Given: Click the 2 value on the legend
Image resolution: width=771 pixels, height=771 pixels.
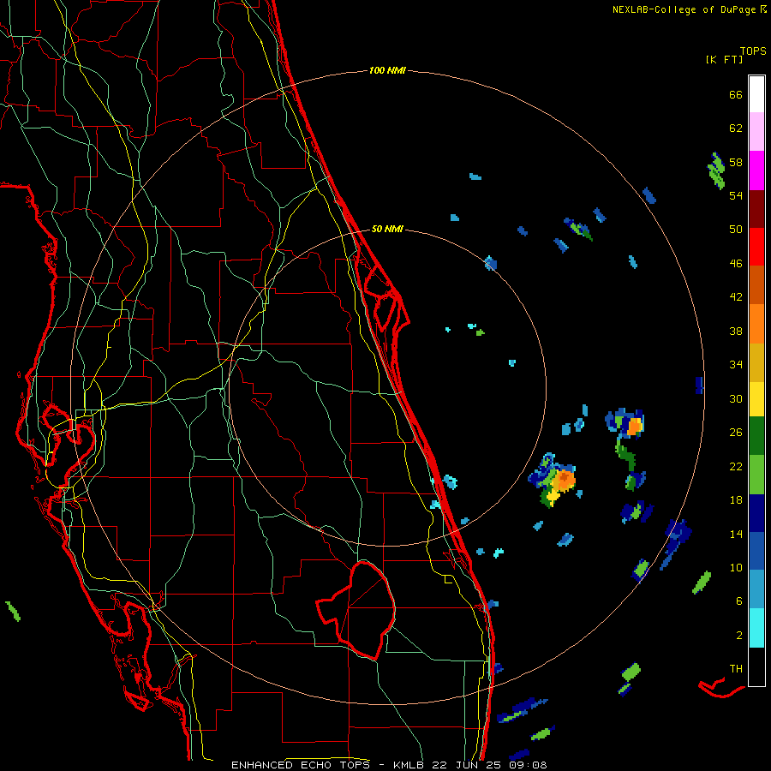Looking at the screenshot, I should 738,636.
